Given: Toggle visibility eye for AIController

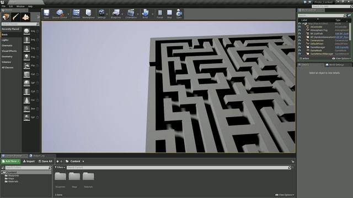Looking at the screenshot, I should 299,27.
